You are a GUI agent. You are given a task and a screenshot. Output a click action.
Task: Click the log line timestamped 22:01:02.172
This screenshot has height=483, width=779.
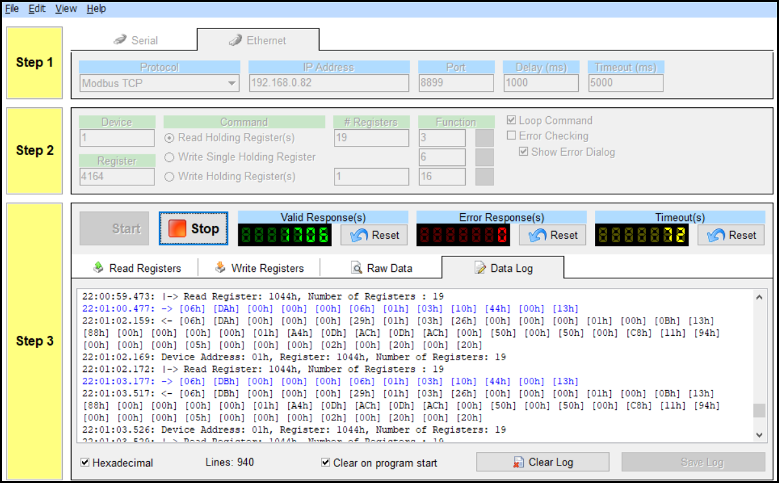pos(264,369)
